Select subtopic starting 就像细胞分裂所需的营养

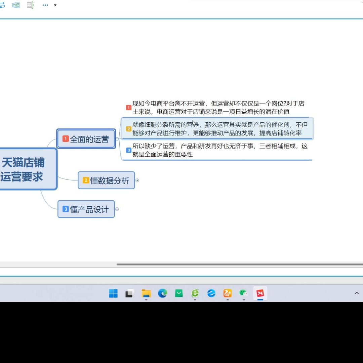tap(217, 129)
